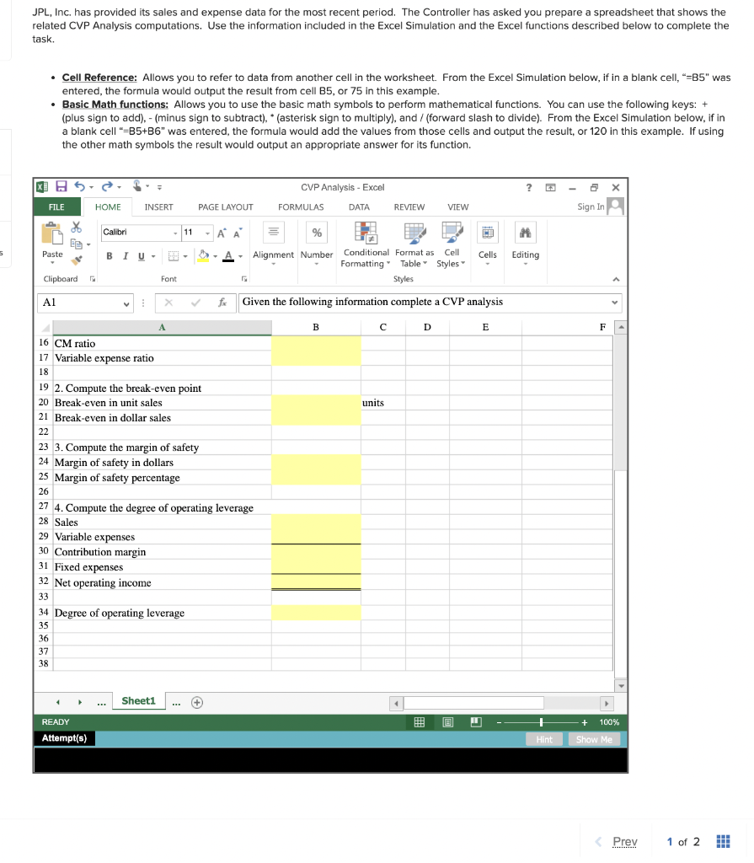This screenshot has height=863, width=754.
Task: Select the Sheet1 tab's new sheet plus icon
Action: (195, 701)
